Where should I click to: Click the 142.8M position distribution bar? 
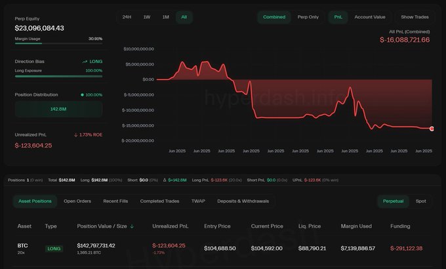coord(58,109)
